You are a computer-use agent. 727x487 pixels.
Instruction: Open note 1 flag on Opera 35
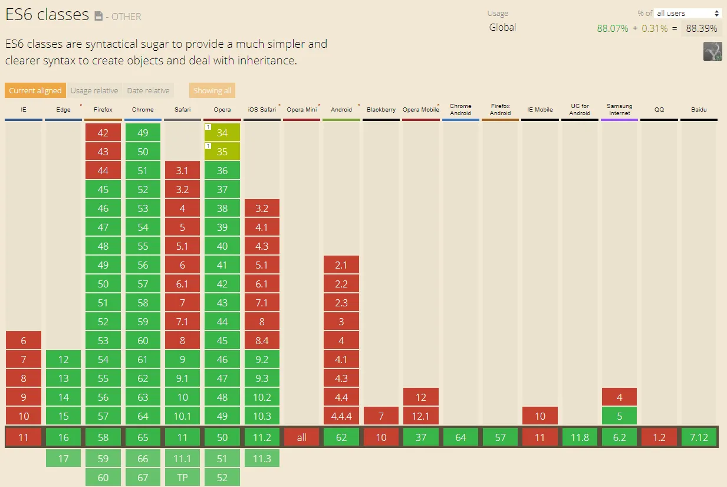point(208,146)
